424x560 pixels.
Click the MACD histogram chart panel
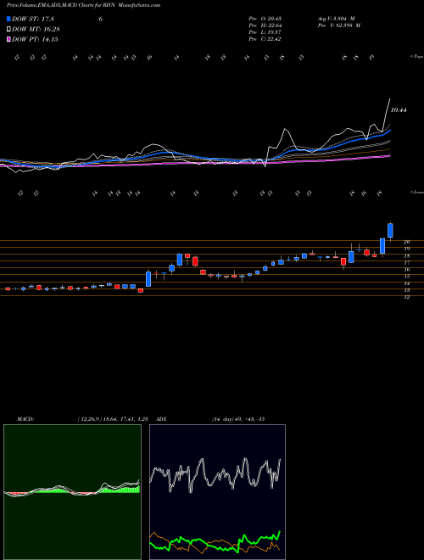(72, 492)
